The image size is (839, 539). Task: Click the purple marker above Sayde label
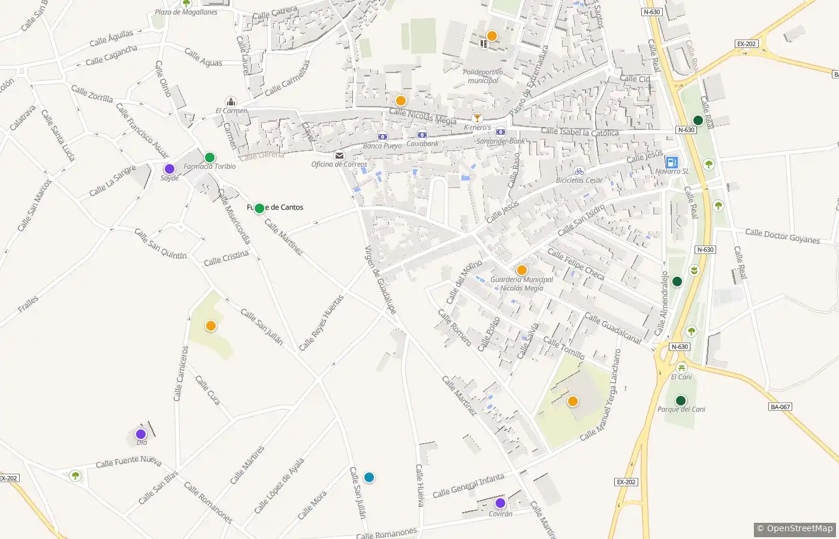coord(170,169)
